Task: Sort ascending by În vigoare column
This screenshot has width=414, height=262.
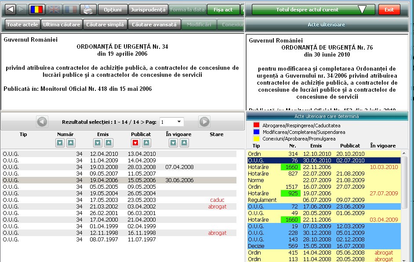Action: tap(184, 143)
